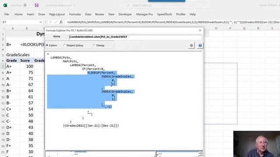The image size is (280, 157).
Task: Click the formula bar enter checkmark icon
Action: tap(56, 22)
